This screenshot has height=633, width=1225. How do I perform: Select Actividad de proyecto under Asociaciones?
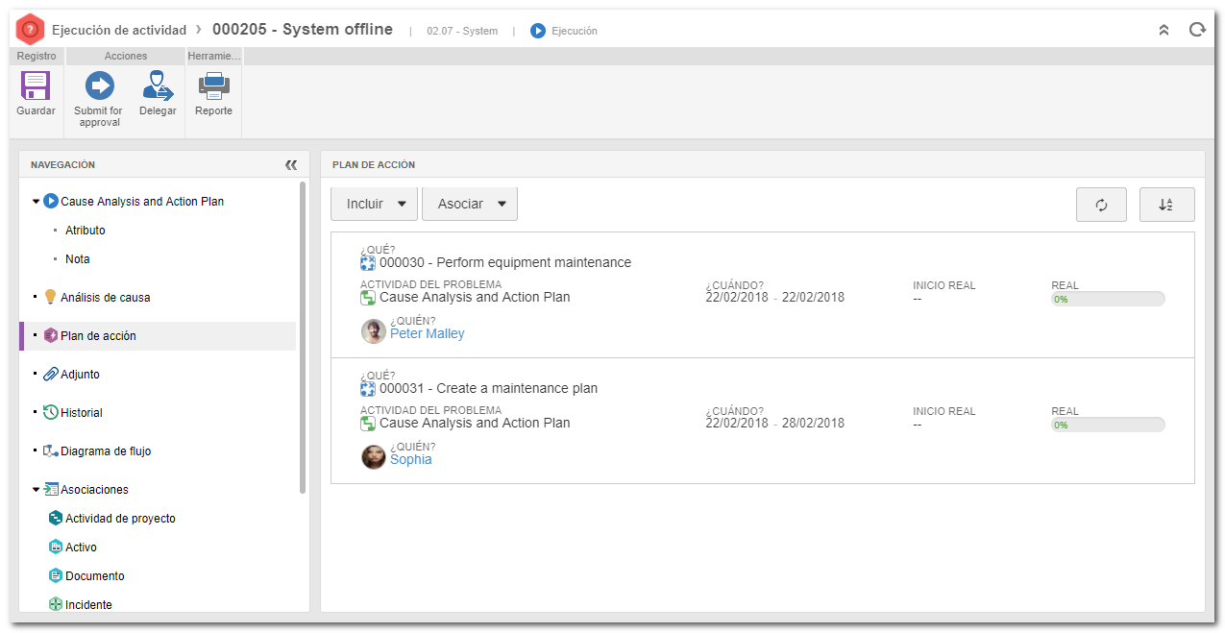tap(120, 519)
